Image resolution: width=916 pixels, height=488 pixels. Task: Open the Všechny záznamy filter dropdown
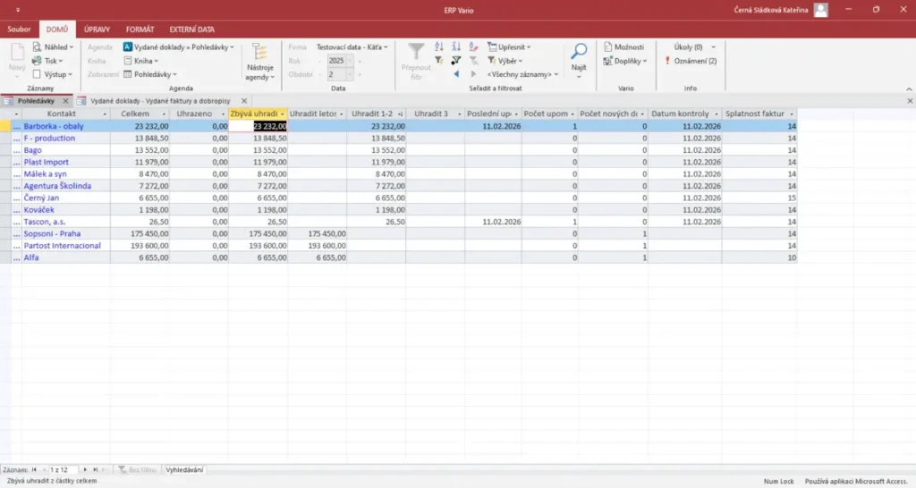point(522,74)
